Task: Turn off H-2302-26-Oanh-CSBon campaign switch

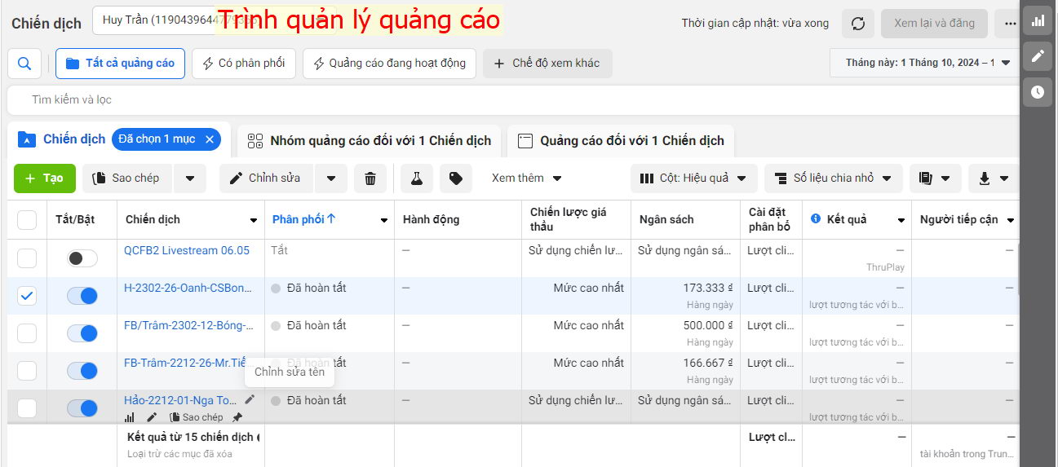Action: pos(82,296)
